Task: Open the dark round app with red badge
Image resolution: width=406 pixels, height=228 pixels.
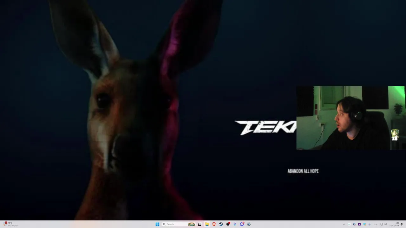Action: pos(228,224)
